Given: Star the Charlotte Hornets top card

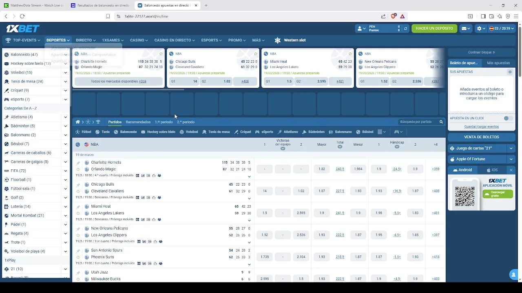Looking at the screenshot, I should 161,54.
